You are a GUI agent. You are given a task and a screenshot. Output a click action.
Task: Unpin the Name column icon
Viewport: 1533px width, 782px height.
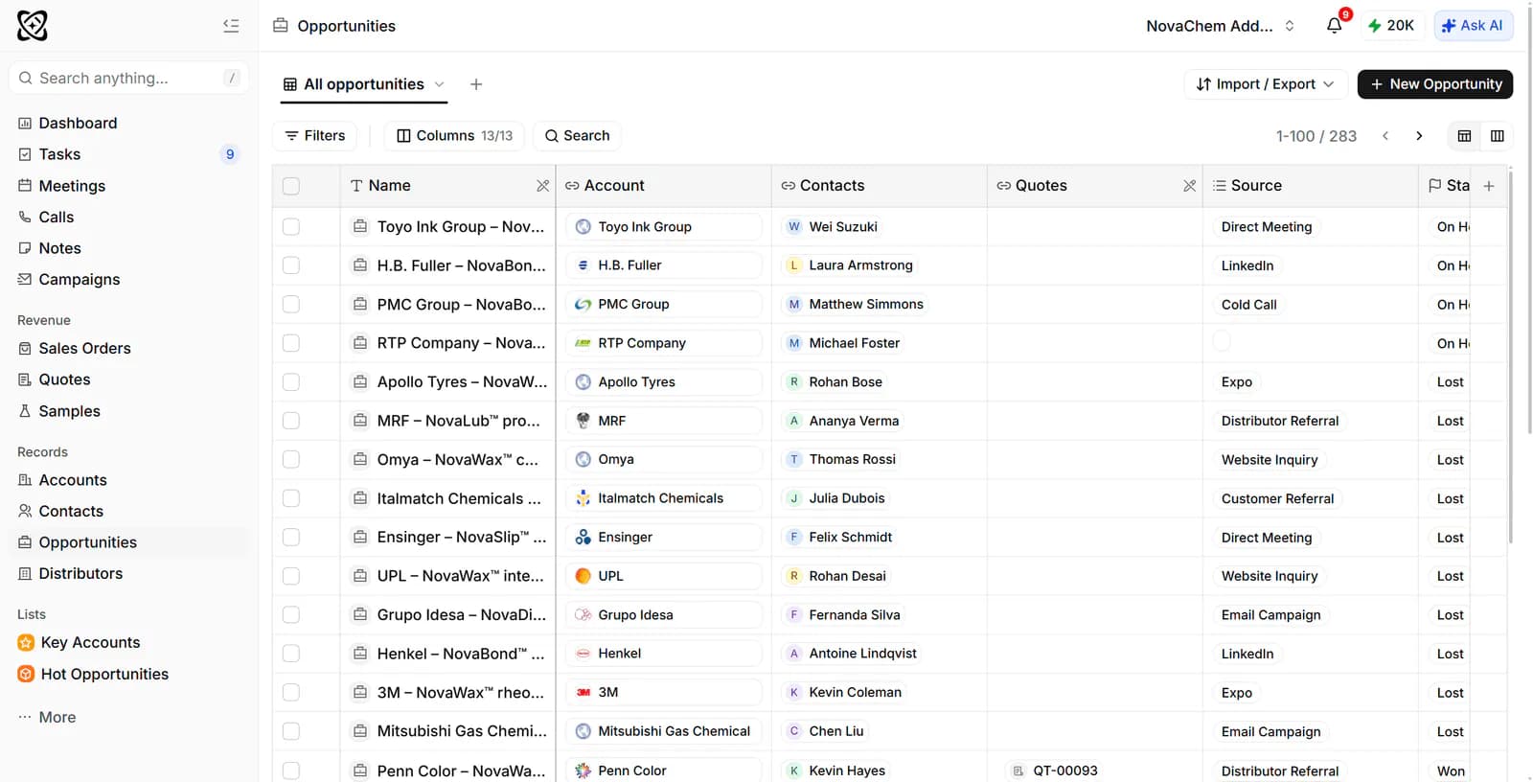pos(543,186)
